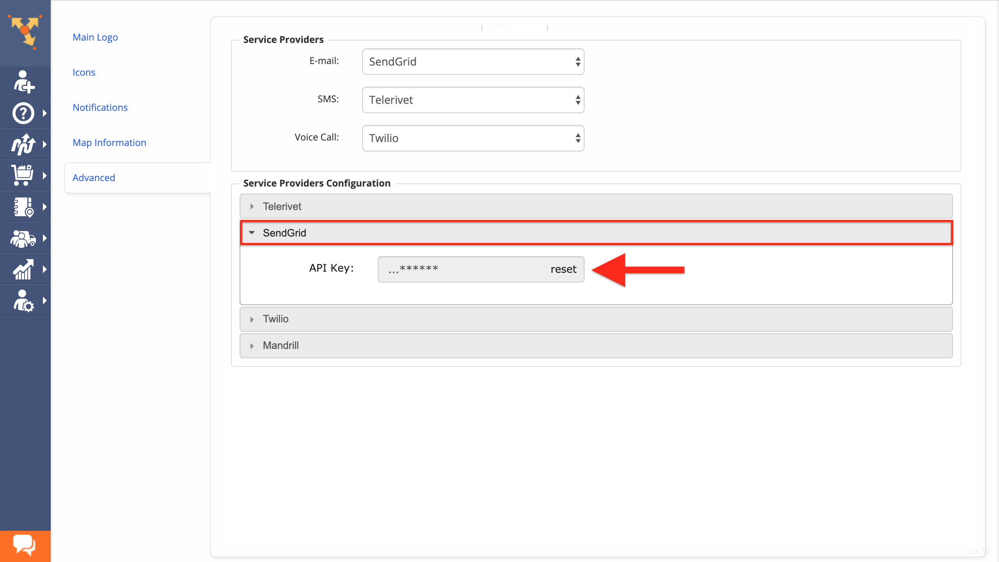Screen dimensions: 999x562
Task: Open the routes arrows sidebar icon
Action: [23, 144]
